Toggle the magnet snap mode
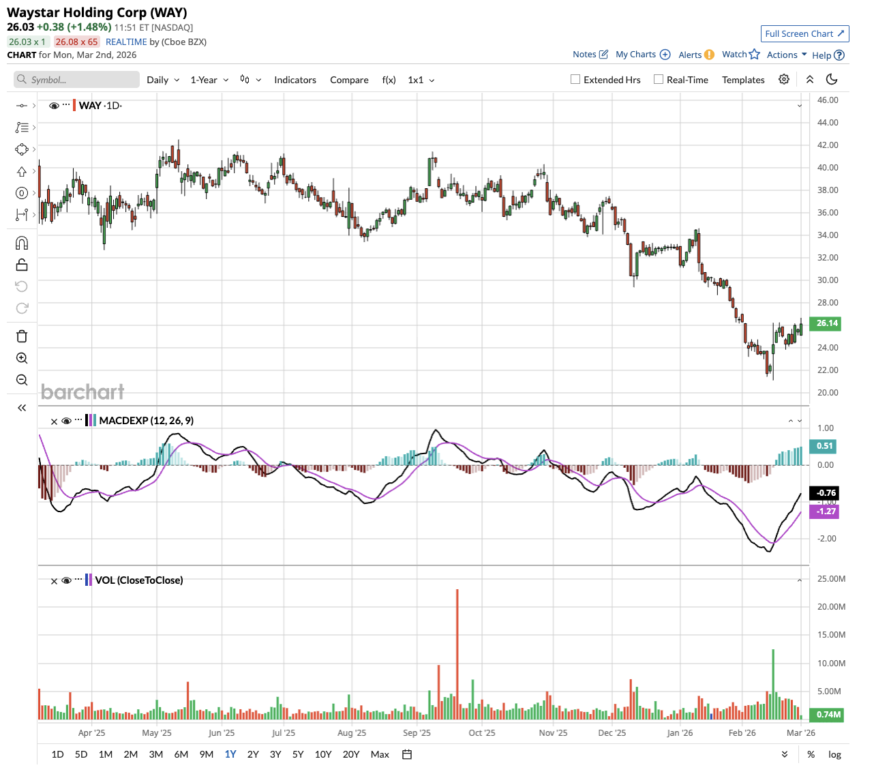The height and width of the screenshot is (772, 874). coord(22,243)
